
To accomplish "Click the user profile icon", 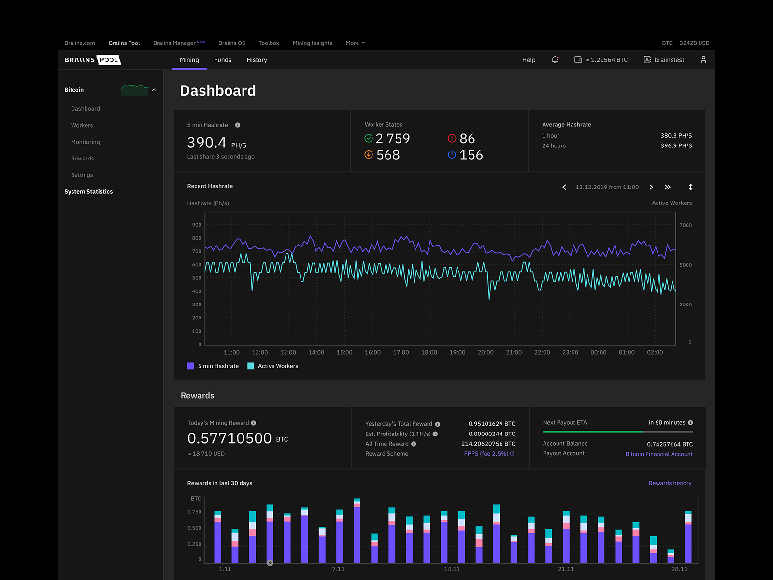I will coord(703,59).
